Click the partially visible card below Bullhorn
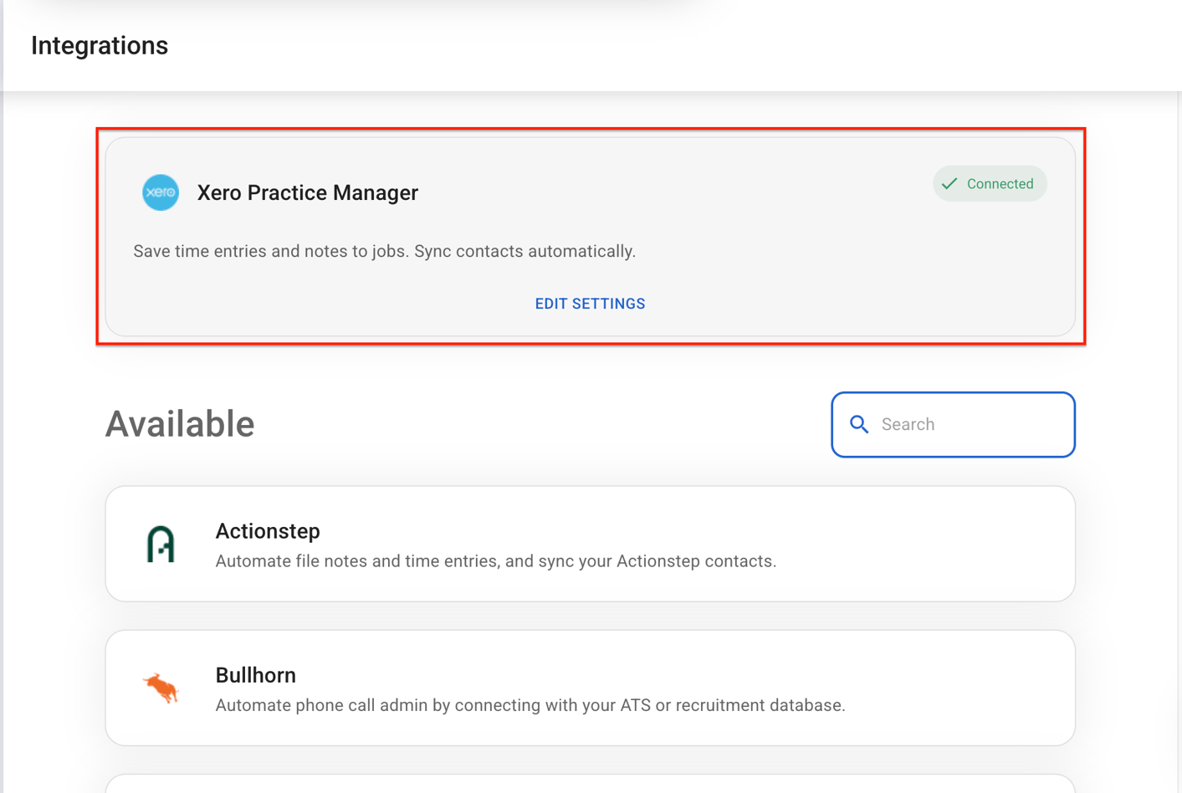 [591, 786]
